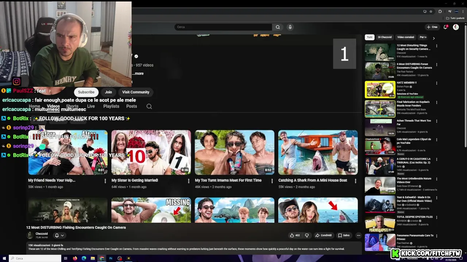The image size is (467, 262).
Task: Launch Microsoft Edge from the taskbar
Action: pos(84,258)
